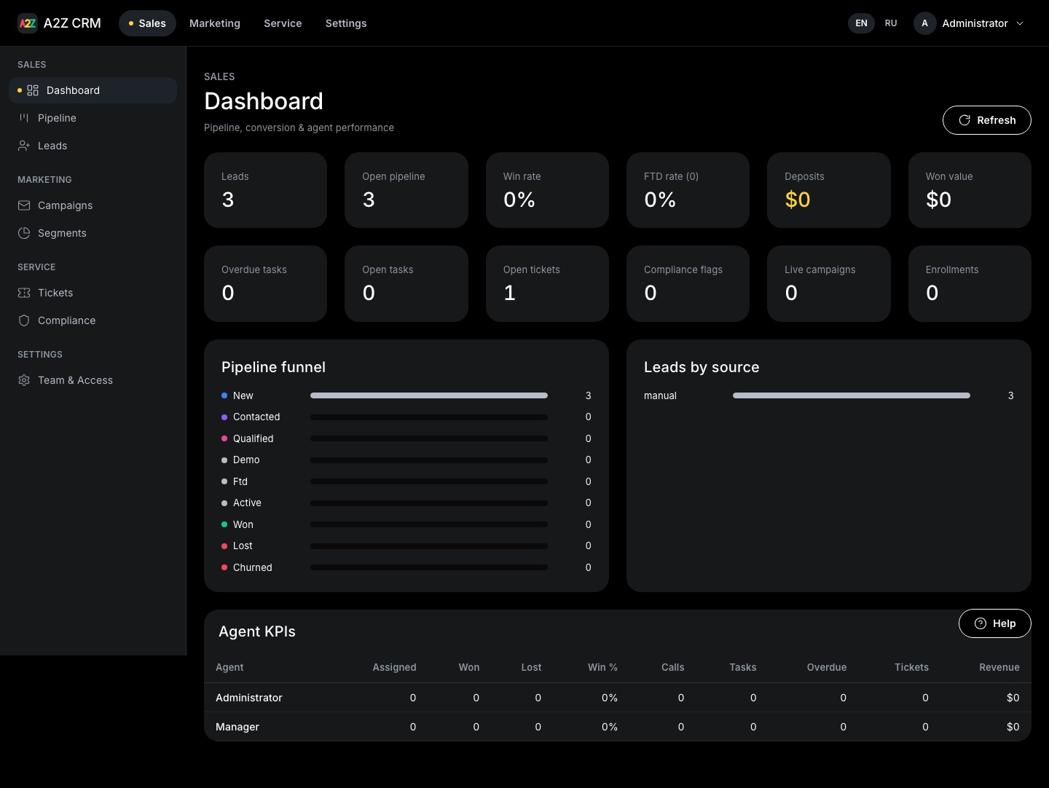Open the Segments pie chart icon

pos(24,233)
